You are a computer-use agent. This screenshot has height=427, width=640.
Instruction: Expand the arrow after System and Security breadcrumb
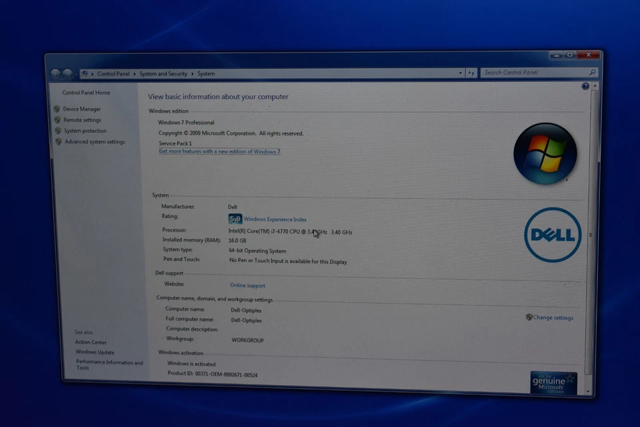point(193,74)
